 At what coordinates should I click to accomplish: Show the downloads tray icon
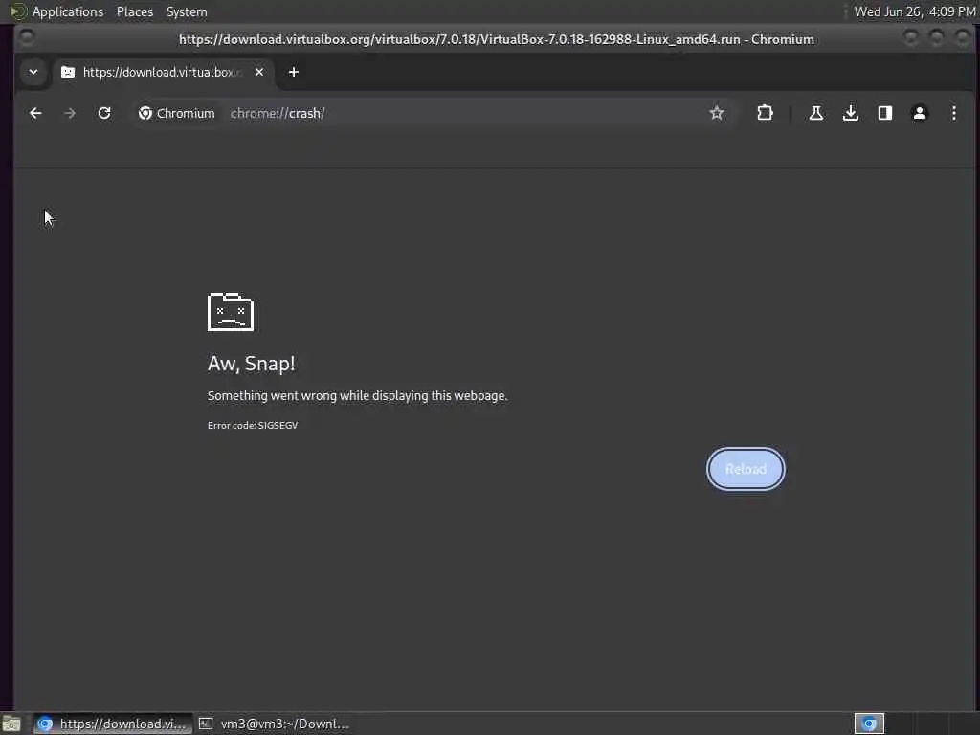(x=851, y=113)
